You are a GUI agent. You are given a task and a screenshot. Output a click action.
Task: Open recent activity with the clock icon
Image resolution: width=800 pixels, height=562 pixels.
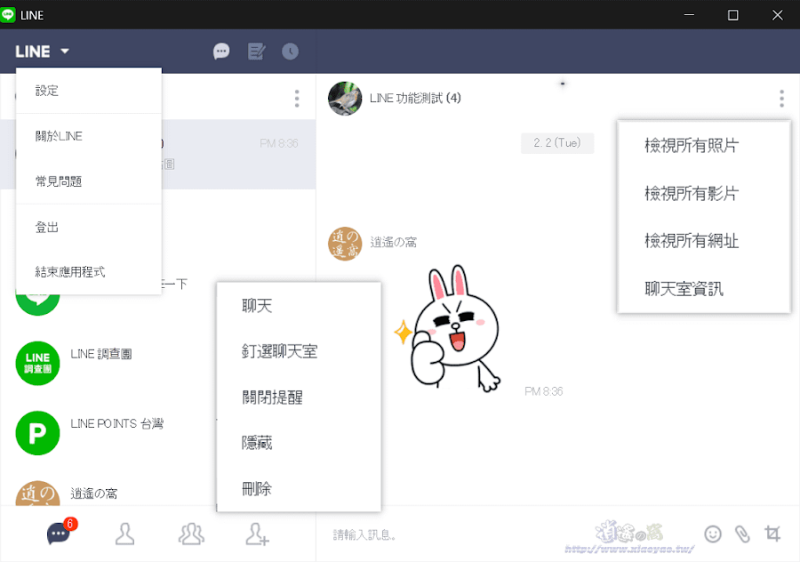291,51
